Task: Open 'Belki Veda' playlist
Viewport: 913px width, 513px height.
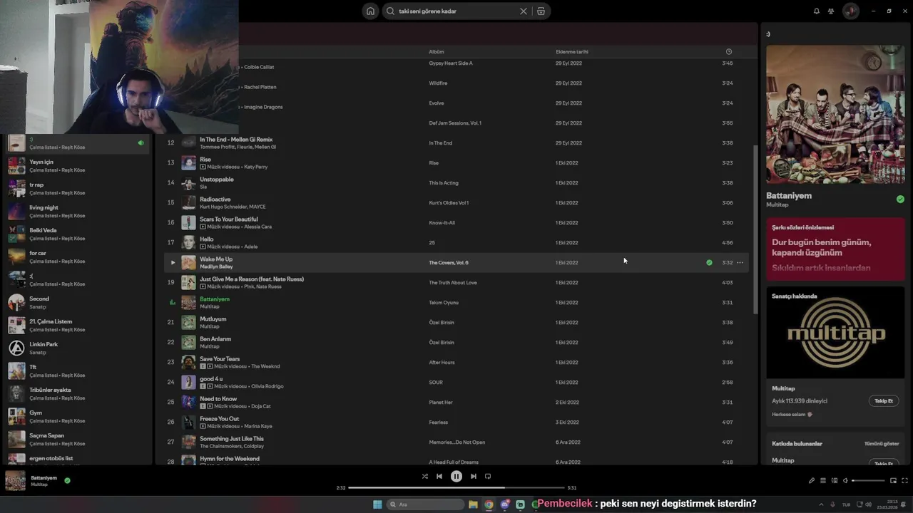Action: coord(77,234)
